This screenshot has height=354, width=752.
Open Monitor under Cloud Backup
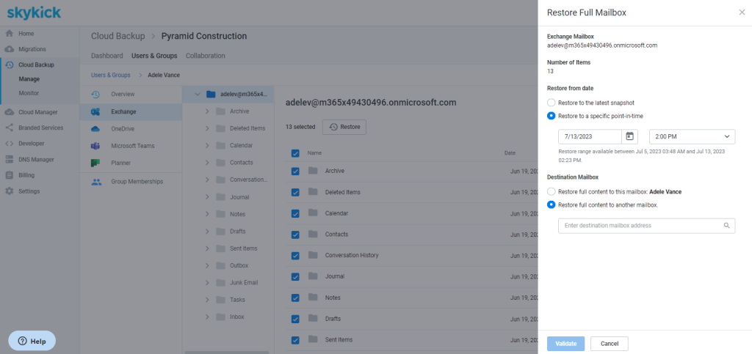click(x=29, y=93)
